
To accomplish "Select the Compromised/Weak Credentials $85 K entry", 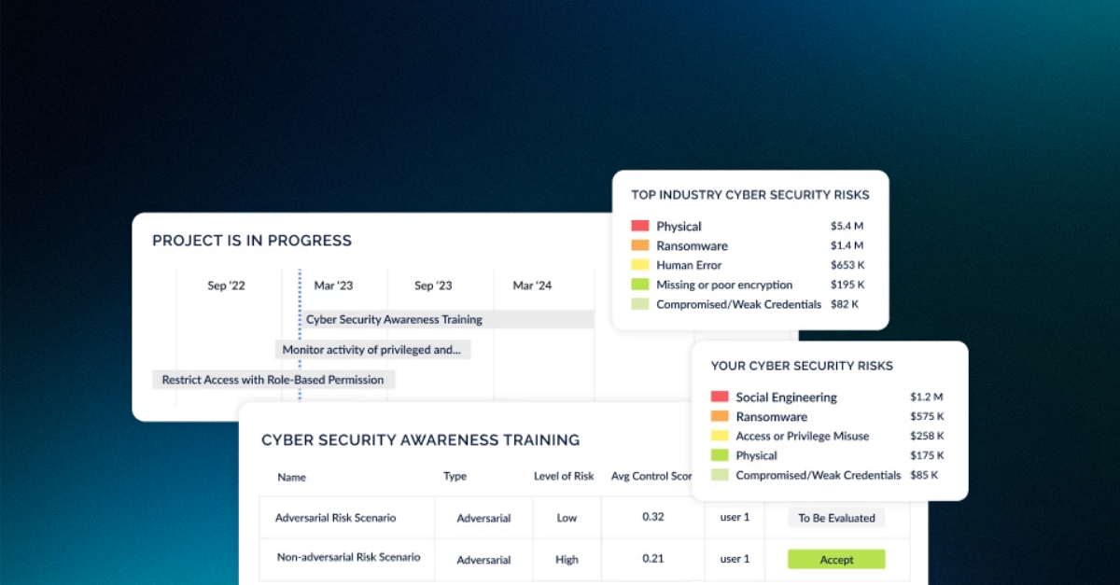I will tap(827, 475).
